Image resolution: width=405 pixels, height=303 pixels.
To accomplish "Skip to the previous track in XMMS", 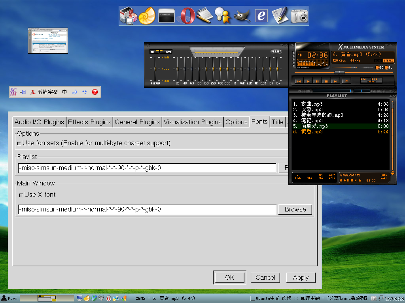I will (299, 81).
